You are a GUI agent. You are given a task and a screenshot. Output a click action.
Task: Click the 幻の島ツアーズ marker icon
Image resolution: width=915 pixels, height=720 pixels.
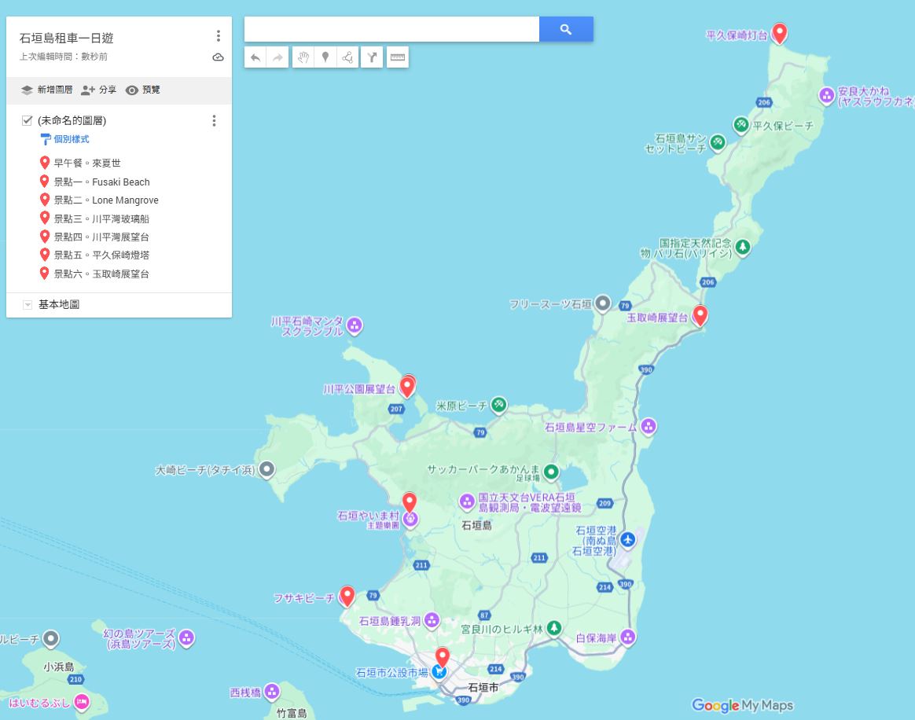[186, 638]
